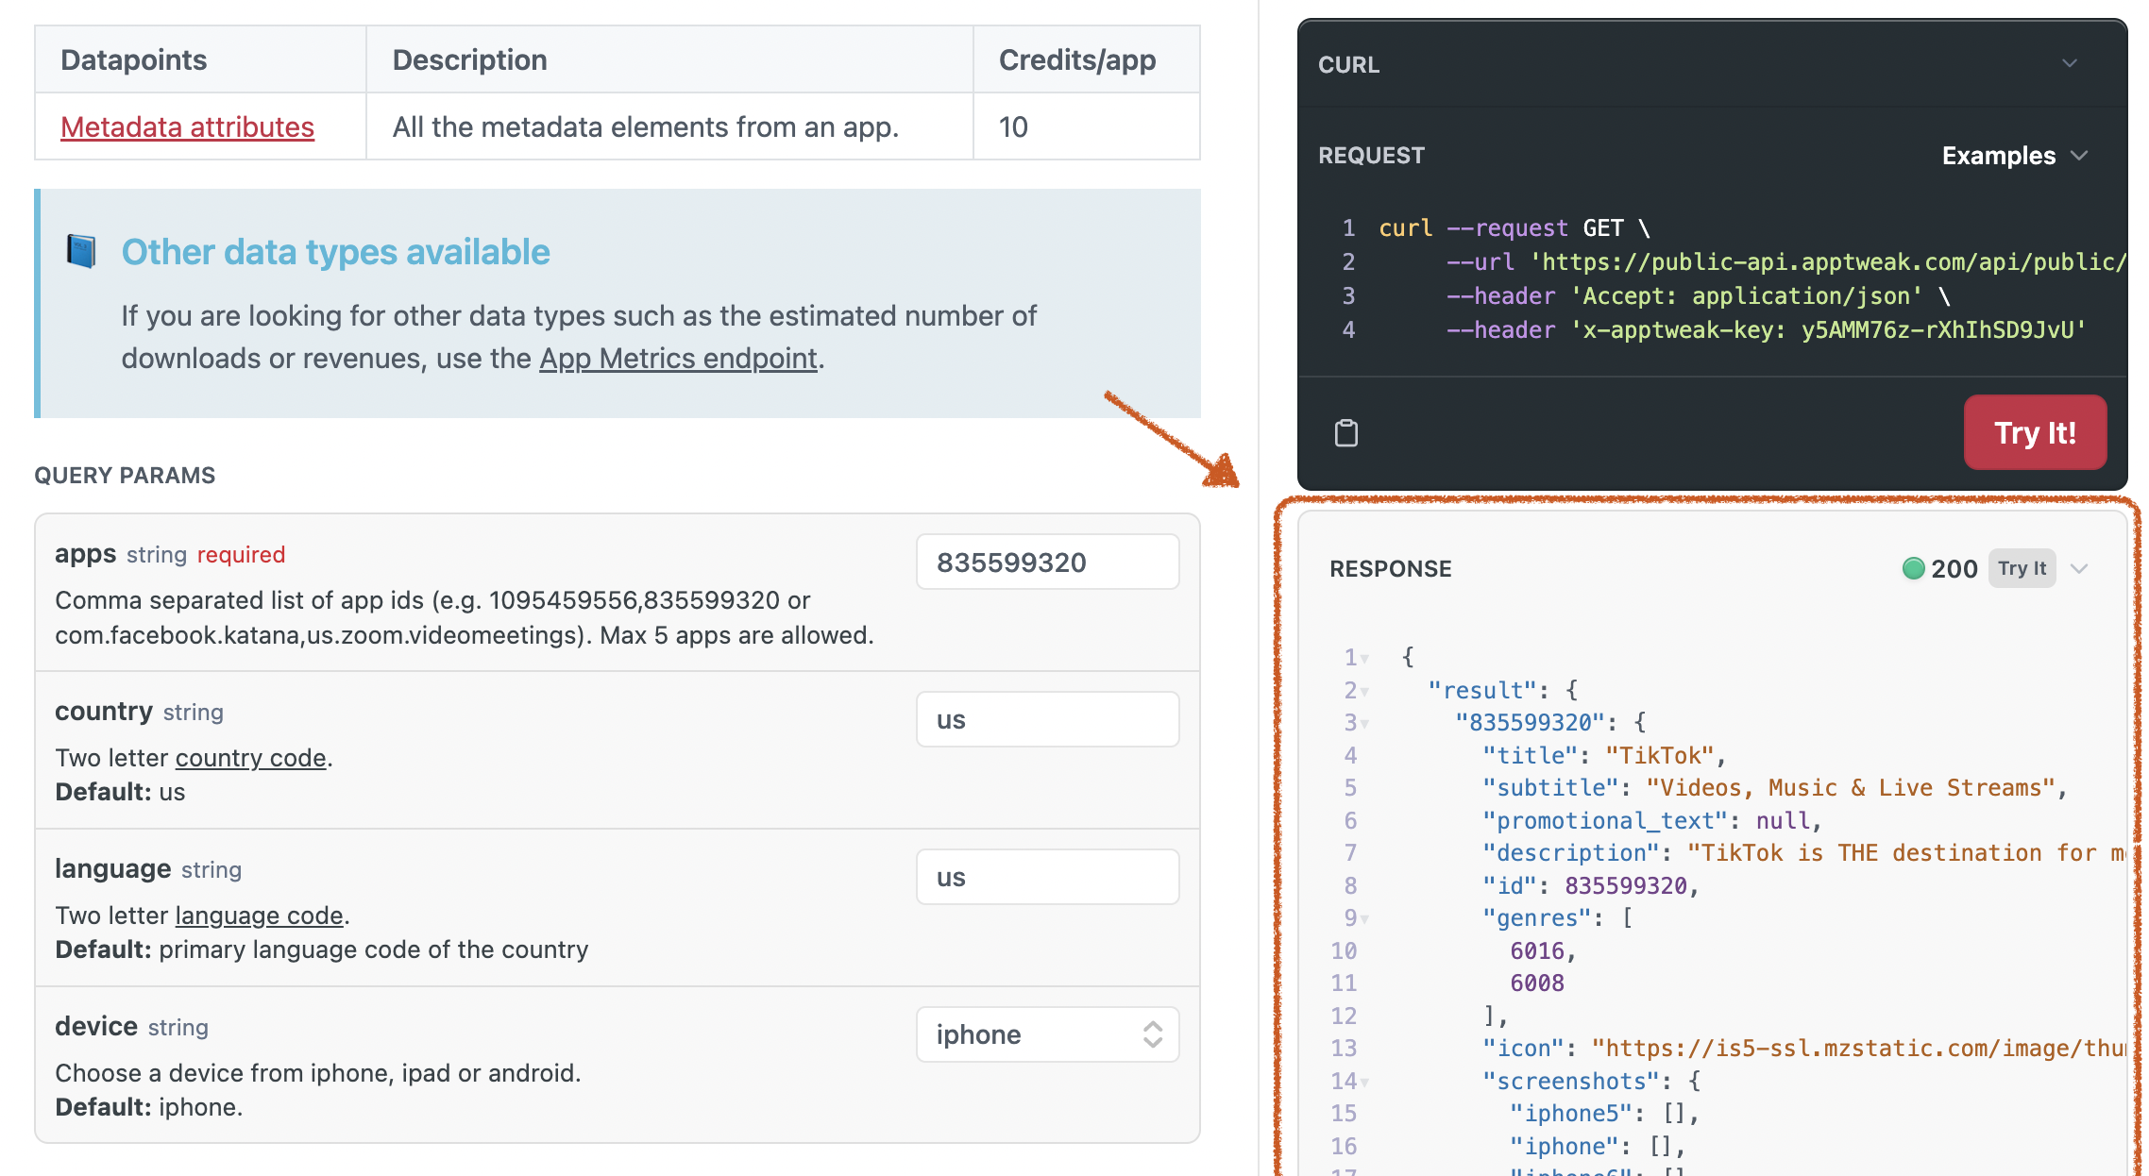Click genre value 6008 in response
Screen dimensions: 2149x1176
1536,983
